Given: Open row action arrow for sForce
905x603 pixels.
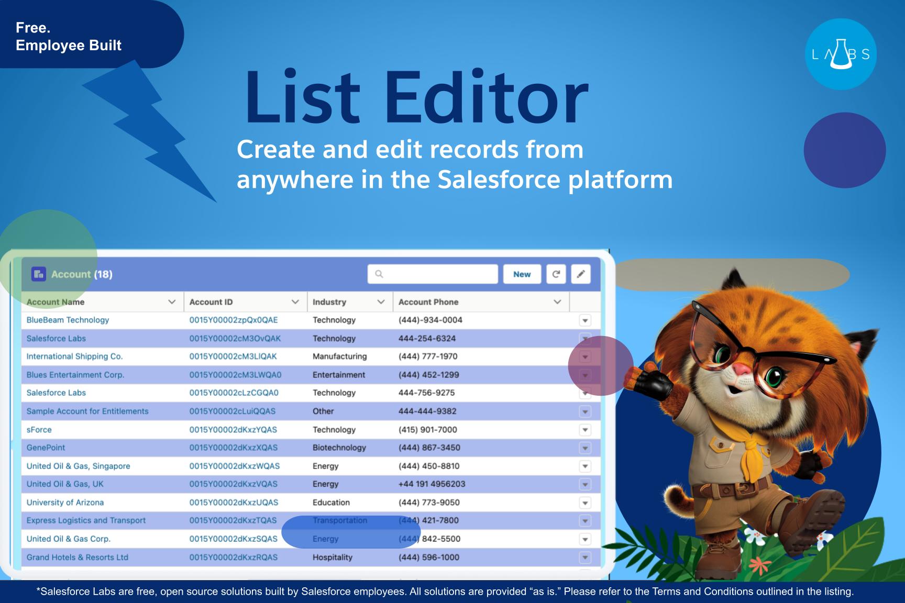Looking at the screenshot, I should 585,430.
